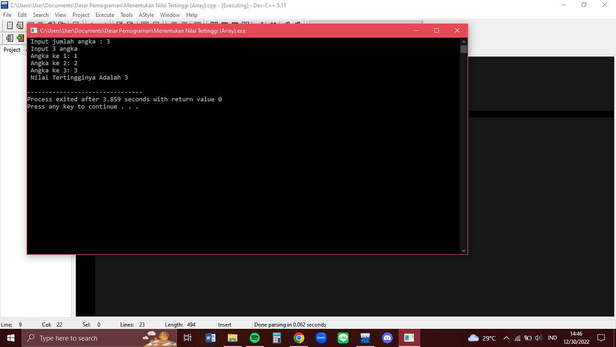The width and height of the screenshot is (616, 347).
Task: Switch to the Project tab in the sidebar
Action: click(x=12, y=50)
